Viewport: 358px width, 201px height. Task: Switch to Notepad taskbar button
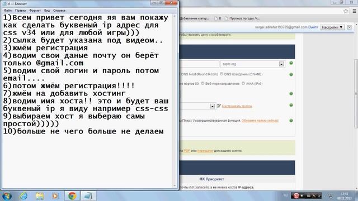click(88, 196)
